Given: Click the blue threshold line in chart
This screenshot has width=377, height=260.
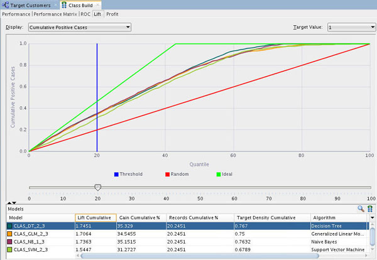Looking at the screenshot, I should tap(97, 97).
